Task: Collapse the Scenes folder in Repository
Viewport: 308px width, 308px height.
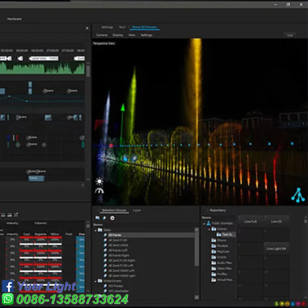Action: click(x=209, y=229)
